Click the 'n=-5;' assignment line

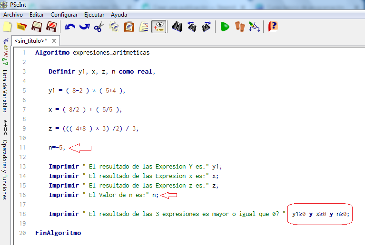(x=57, y=148)
